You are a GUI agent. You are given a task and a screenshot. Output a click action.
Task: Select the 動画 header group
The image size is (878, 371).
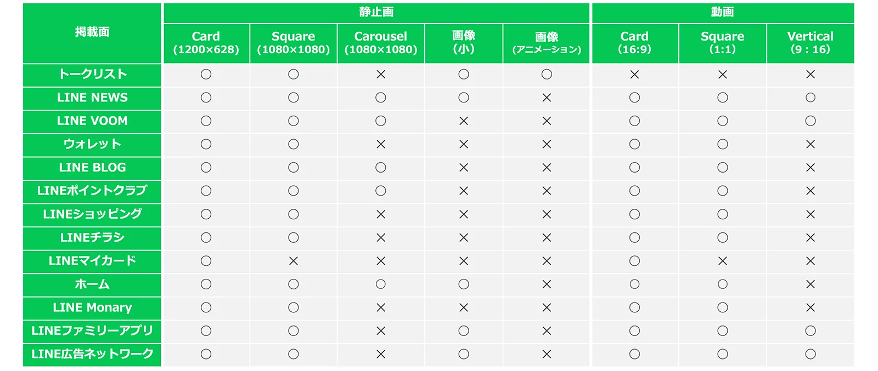(x=723, y=13)
